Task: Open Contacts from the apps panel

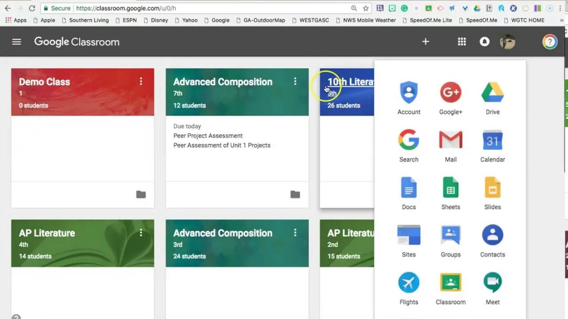Action: tap(493, 241)
